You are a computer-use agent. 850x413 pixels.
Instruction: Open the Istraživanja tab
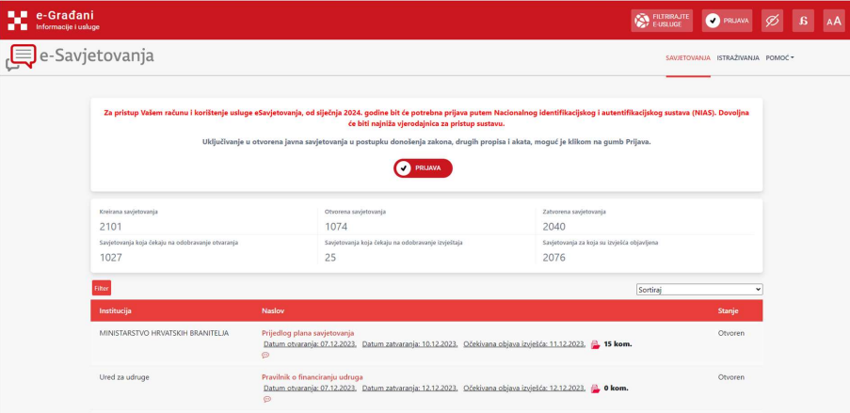[738, 57]
